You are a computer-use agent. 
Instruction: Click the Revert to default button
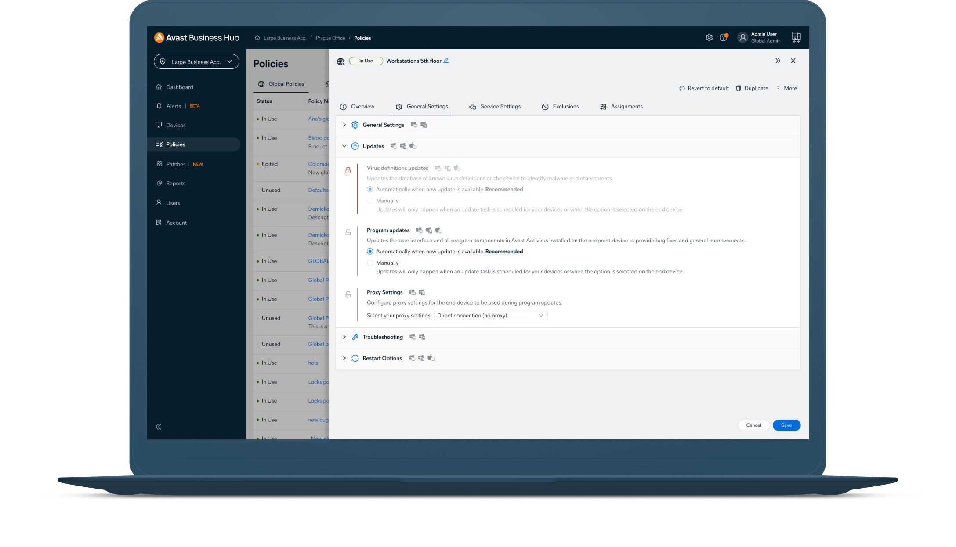click(x=704, y=88)
